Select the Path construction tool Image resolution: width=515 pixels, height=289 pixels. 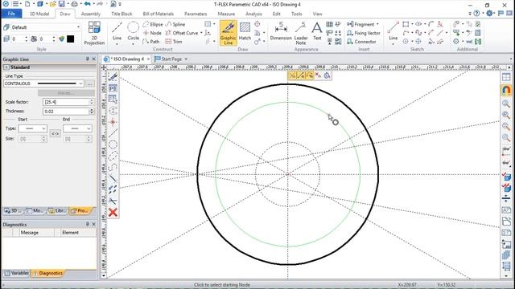click(151, 42)
